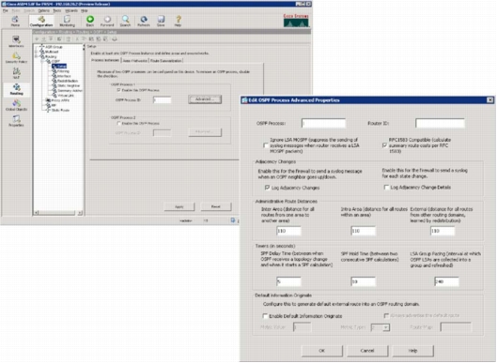
Task: Click the Router ID input field
Action: [440, 123]
